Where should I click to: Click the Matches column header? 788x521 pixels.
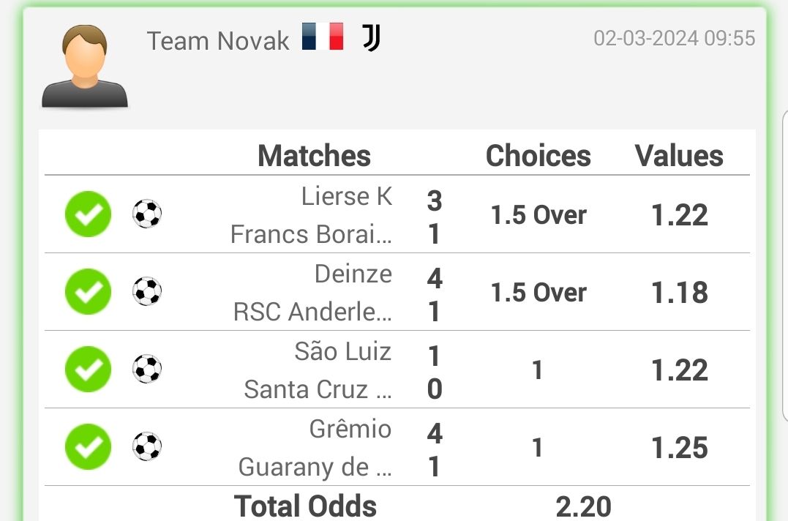[314, 156]
